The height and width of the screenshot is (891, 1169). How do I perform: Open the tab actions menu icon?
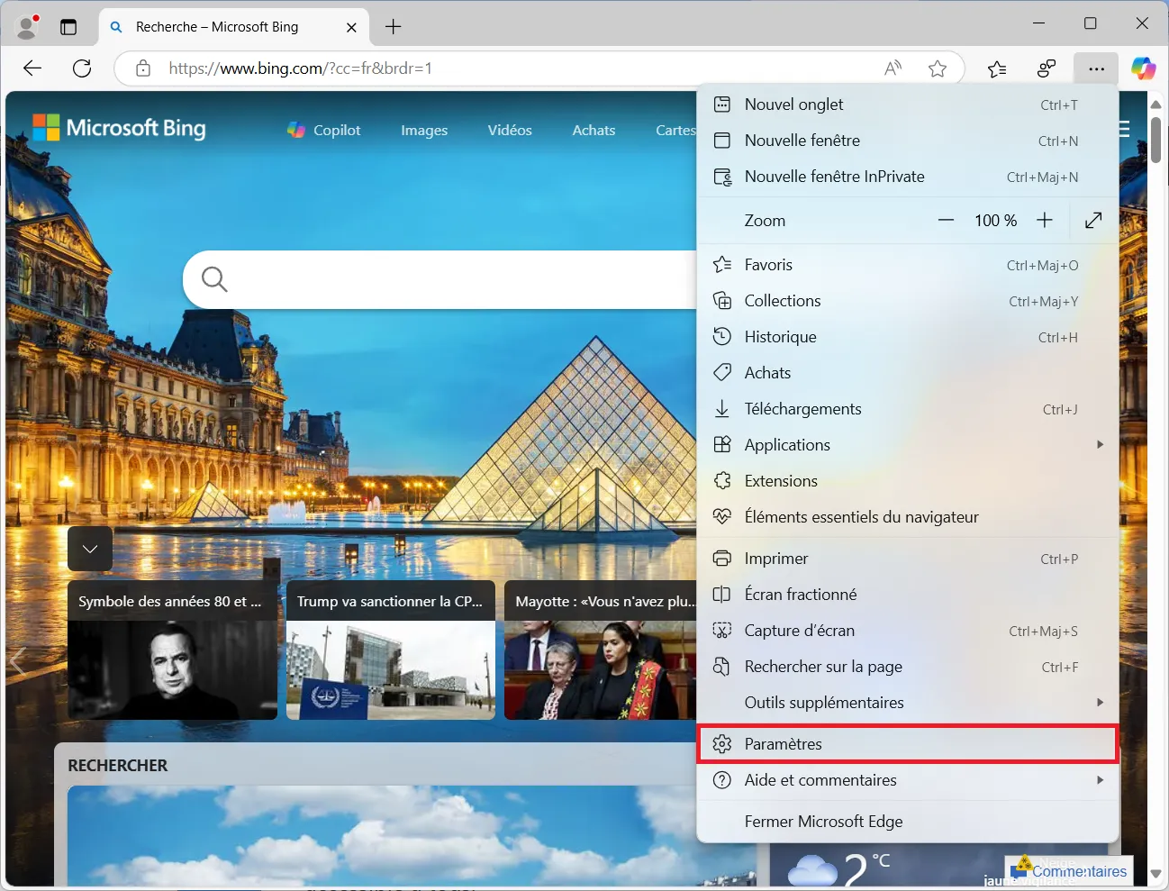click(x=68, y=27)
